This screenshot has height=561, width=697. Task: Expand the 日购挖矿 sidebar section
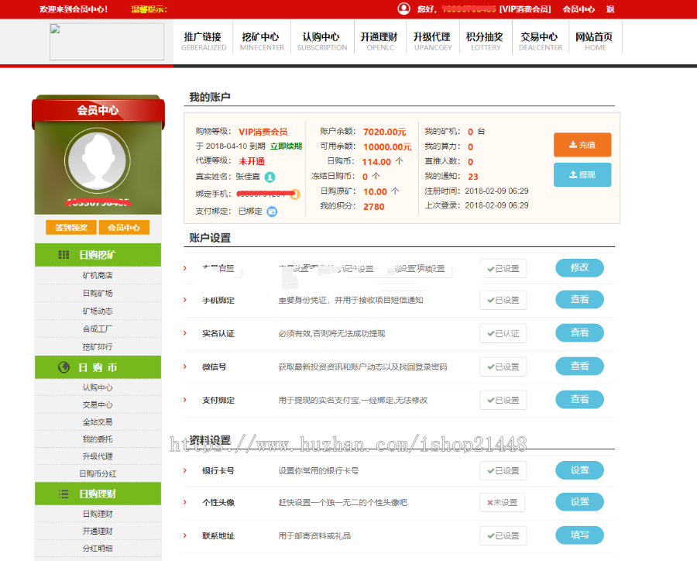tap(98, 255)
